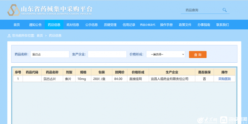Click the 山东省药械集中采购平台 title

point(57,9)
